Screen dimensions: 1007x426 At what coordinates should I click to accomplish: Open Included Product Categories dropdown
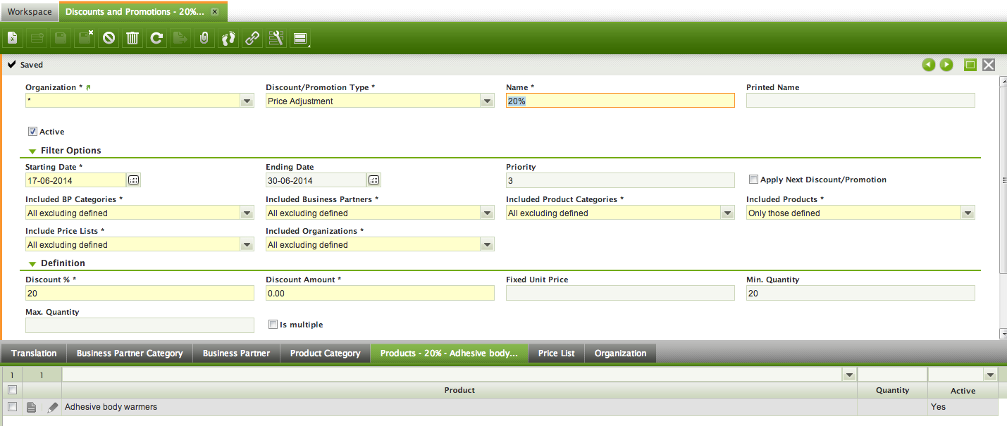tap(728, 213)
